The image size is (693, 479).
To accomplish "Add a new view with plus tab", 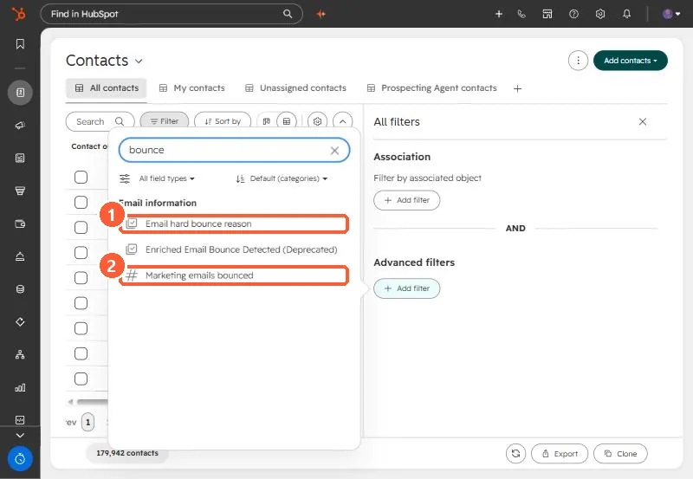I will (517, 88).
